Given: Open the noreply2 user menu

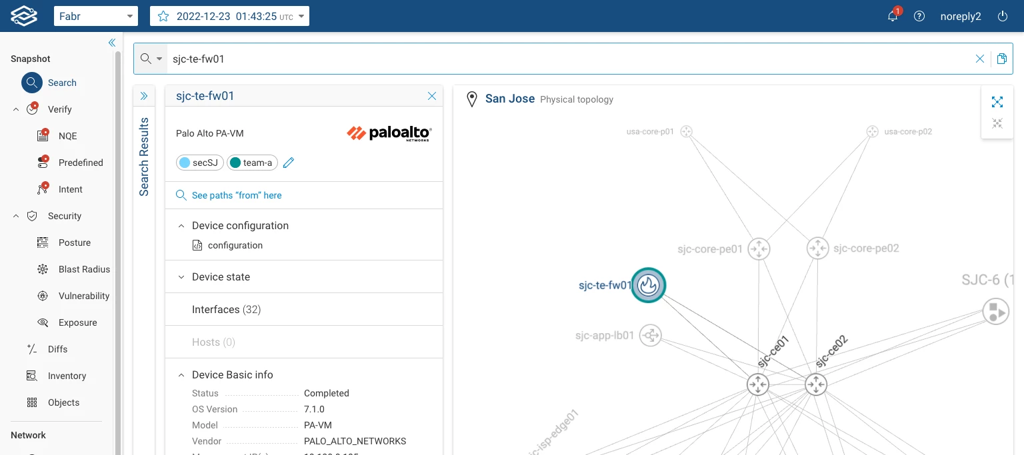Looking at the screenshot, I should pyautogui.click(x=961, y=16).
